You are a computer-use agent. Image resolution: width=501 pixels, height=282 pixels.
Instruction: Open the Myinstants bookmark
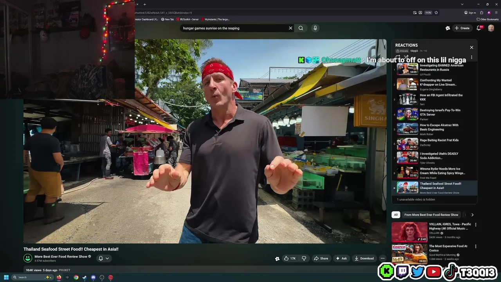(215, 19)
